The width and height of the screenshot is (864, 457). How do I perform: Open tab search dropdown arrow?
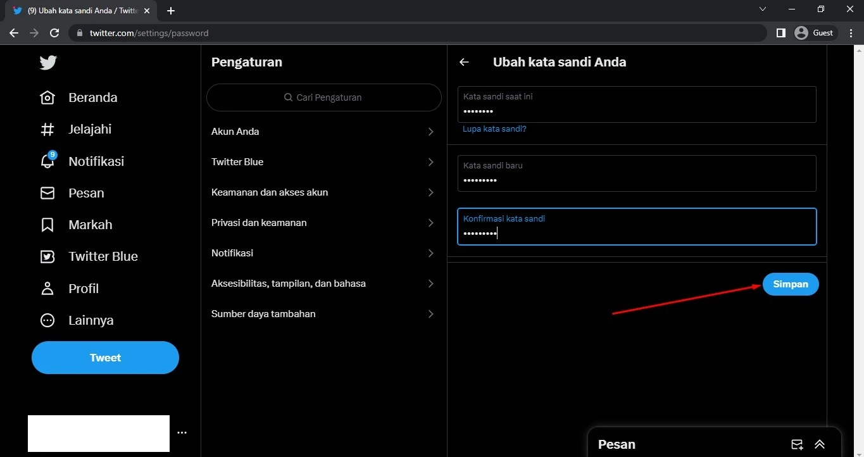pyautogui.click(x=763, y=9)
